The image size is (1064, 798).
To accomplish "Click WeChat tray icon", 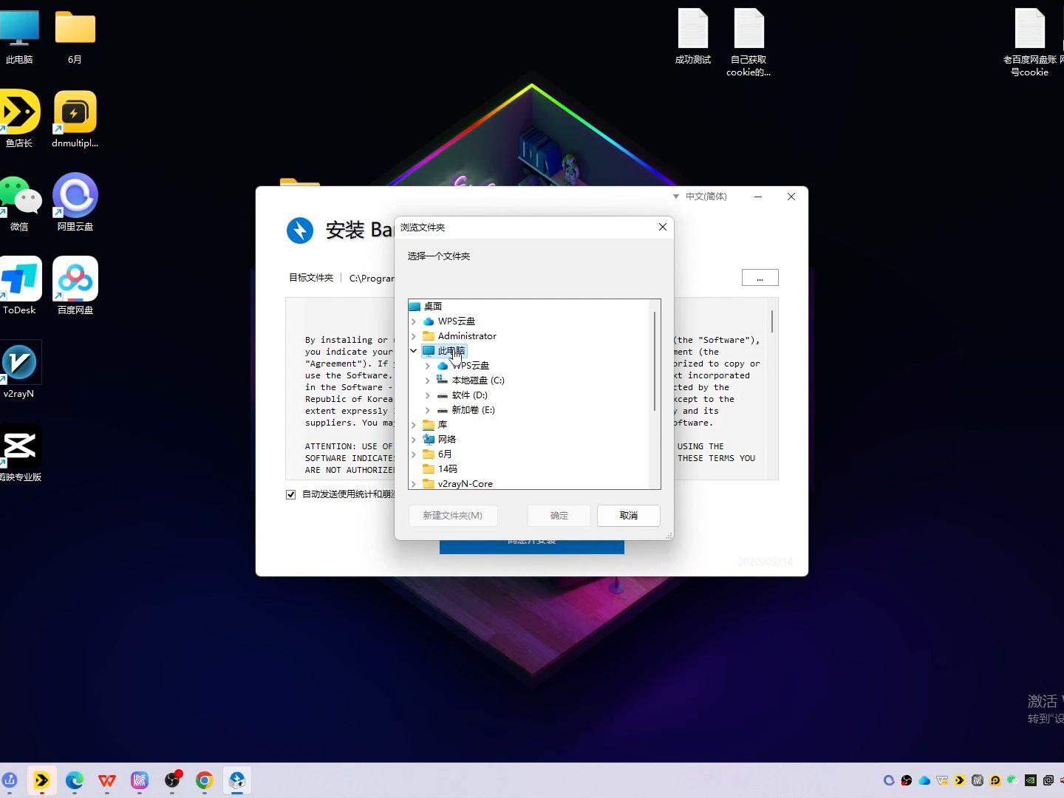I will click(x=1013, y=780).
